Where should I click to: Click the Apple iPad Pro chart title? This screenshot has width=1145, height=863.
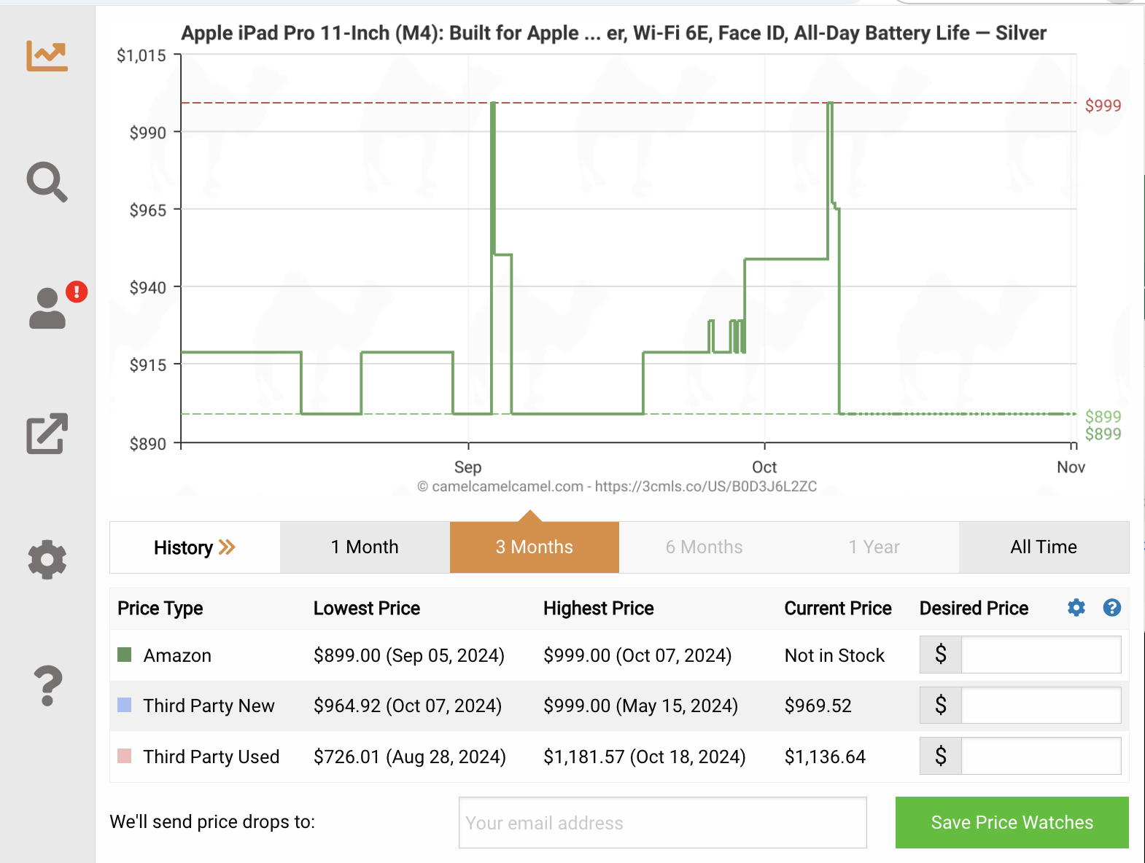point(613,34)
